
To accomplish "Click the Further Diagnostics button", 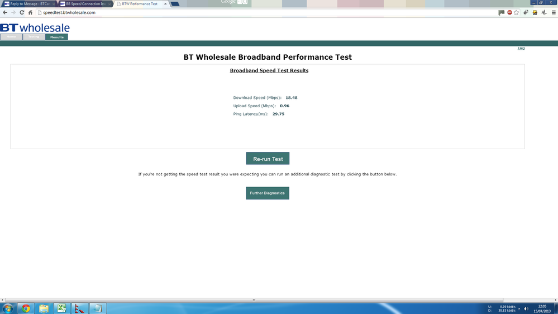I will [x=268, y=193].
